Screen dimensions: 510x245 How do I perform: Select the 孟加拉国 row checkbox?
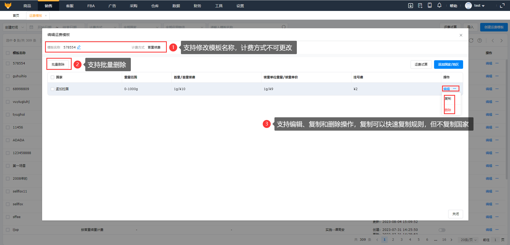coord(52,89)
